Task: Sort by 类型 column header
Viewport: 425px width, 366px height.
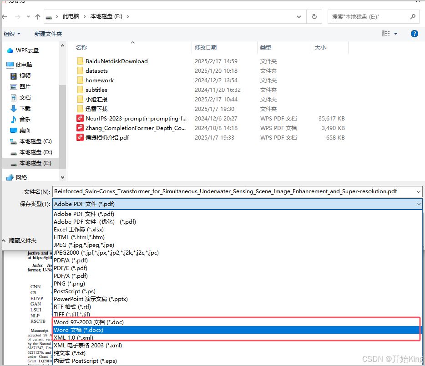Action: 266,48
